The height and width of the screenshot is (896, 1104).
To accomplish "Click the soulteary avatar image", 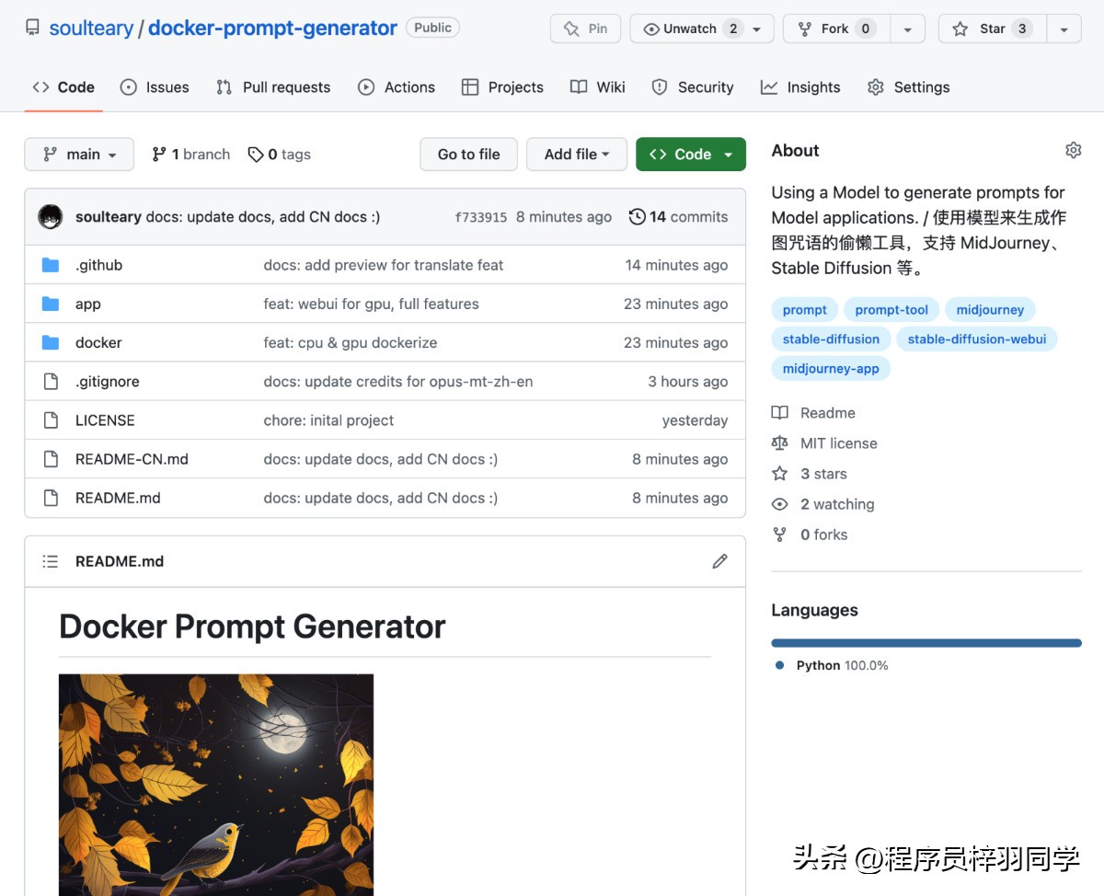I will click(50, 217).
